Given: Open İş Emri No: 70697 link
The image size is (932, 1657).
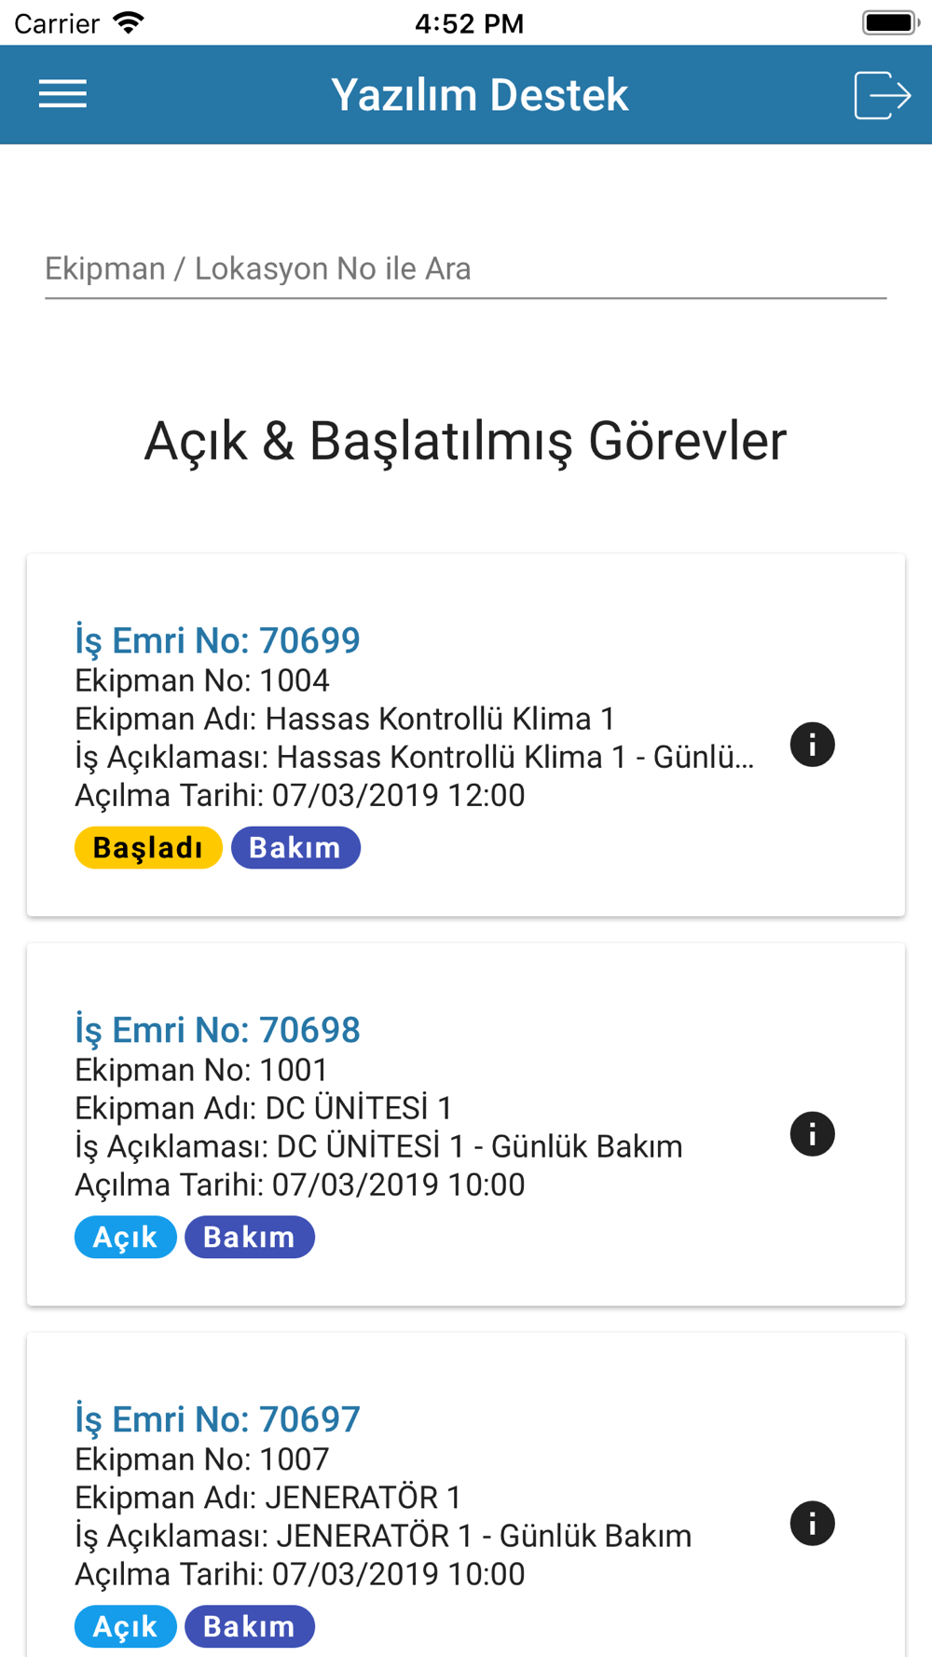Looking at the screenshot, I should pyautogui.click(x=217, y=1419).
